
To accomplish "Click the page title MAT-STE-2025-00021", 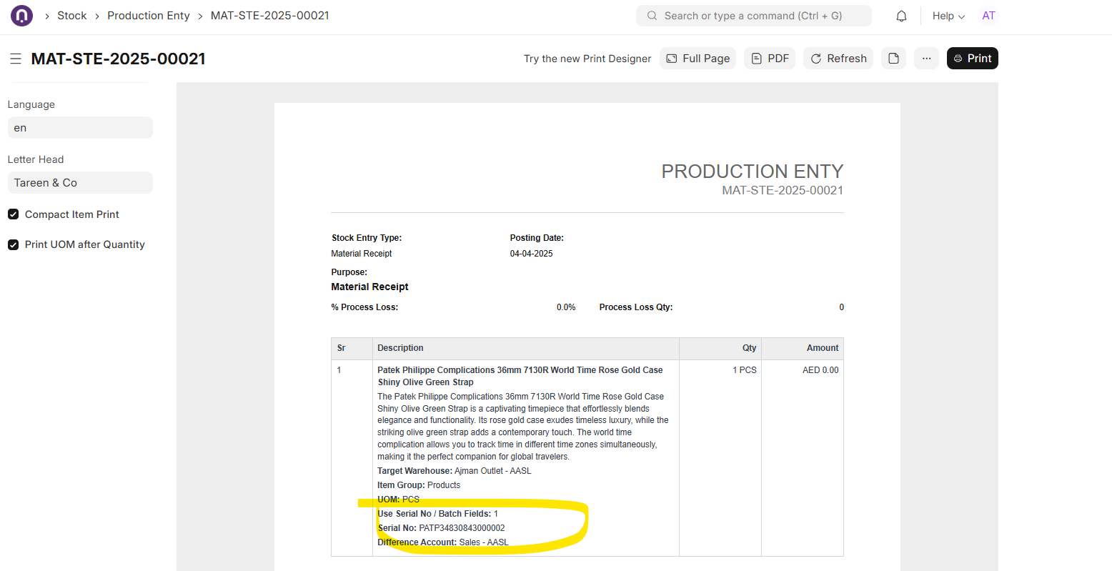I will [x=119, y=59].
